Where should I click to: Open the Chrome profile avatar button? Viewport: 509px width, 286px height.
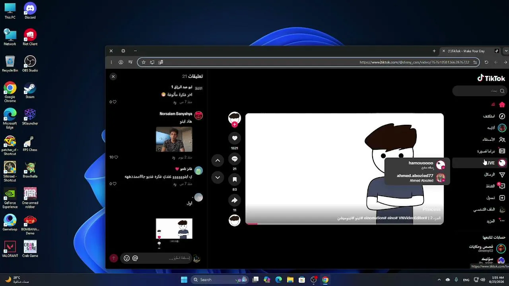(121, 62)
